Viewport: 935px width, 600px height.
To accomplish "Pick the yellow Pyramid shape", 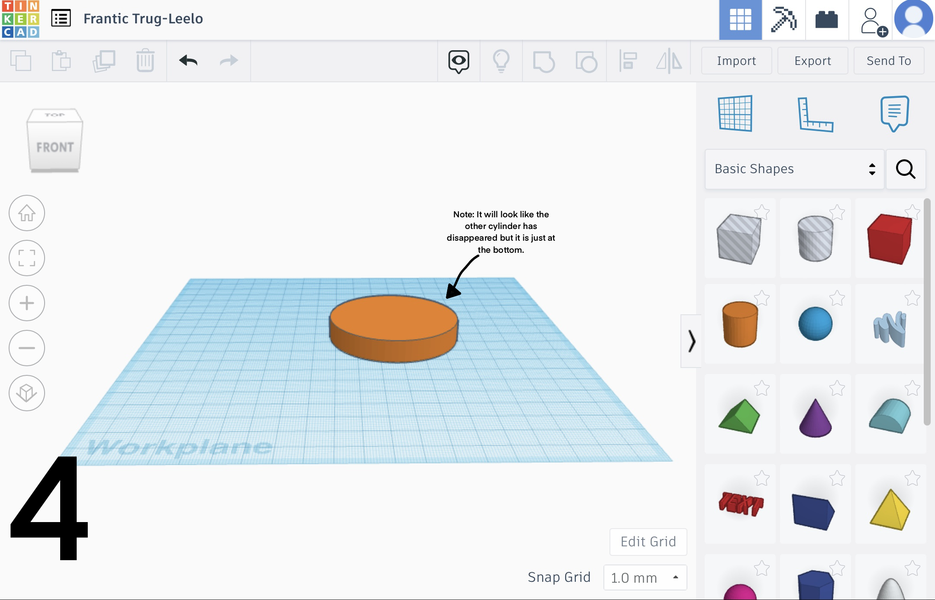I will (x=890, y=510).
